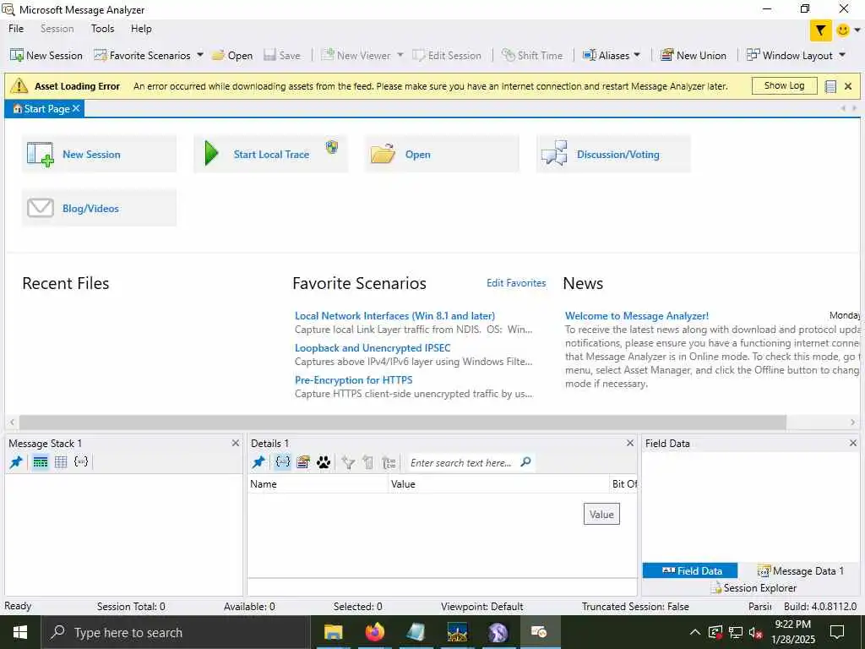Open File Explorer from the taskbar
865x649 pixels.
pos(333,632)
